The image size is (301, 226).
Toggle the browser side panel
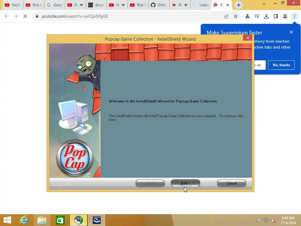tap(276, 16)
